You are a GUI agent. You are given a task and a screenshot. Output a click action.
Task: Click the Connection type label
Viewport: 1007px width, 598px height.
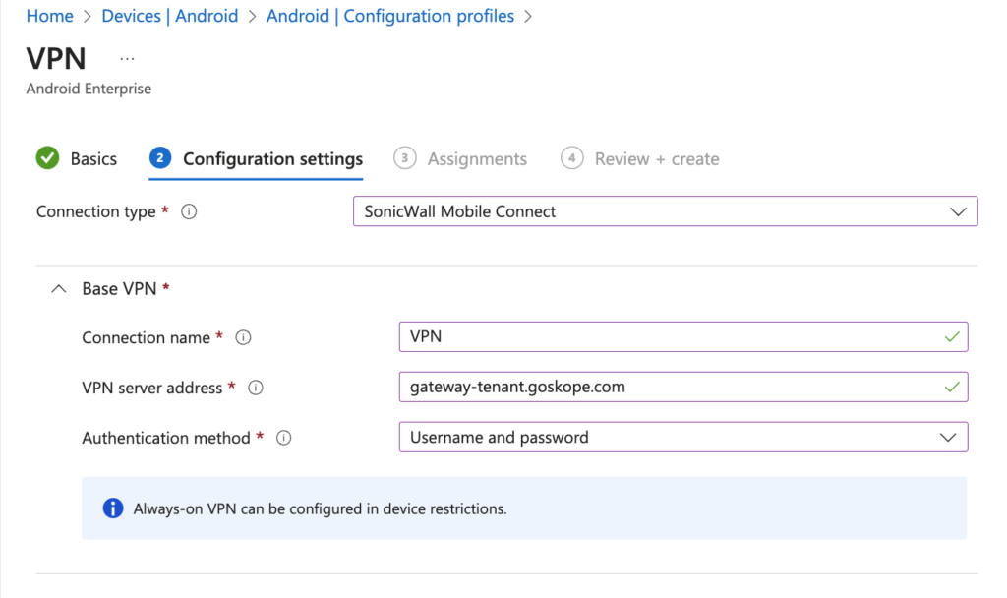point(95,212)
